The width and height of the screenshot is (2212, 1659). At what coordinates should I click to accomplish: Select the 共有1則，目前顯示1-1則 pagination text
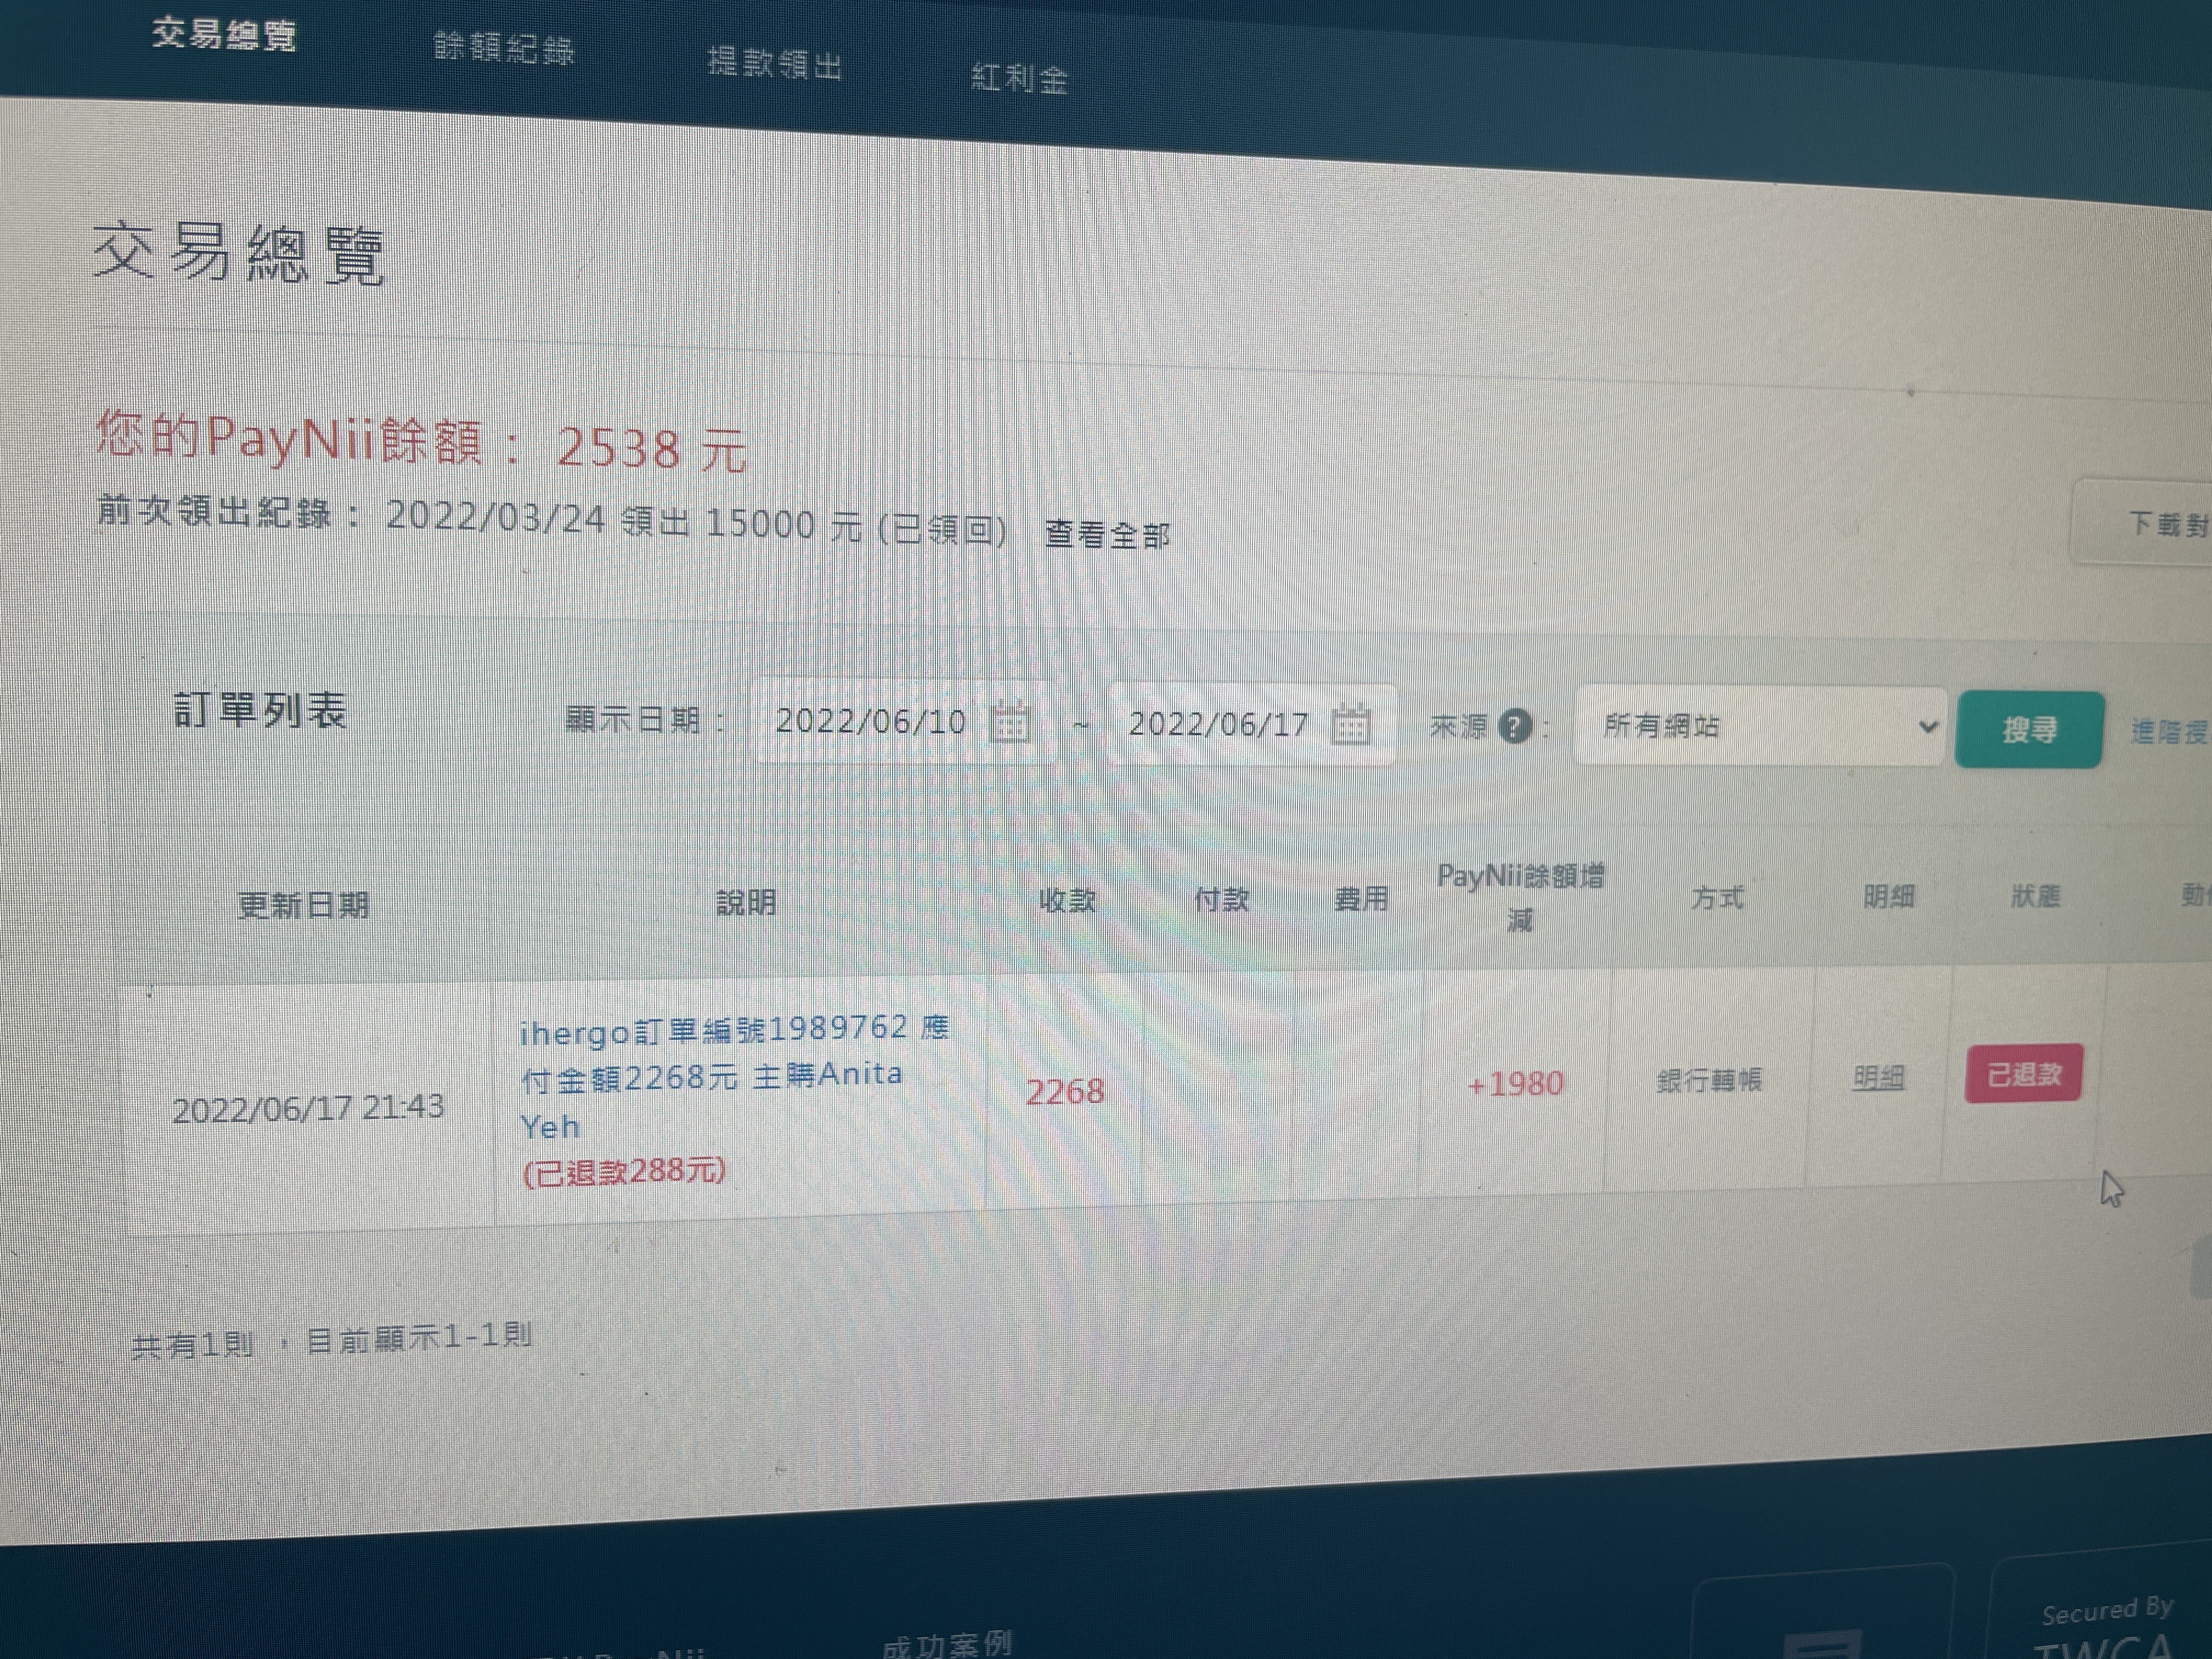click(332, 1340)
